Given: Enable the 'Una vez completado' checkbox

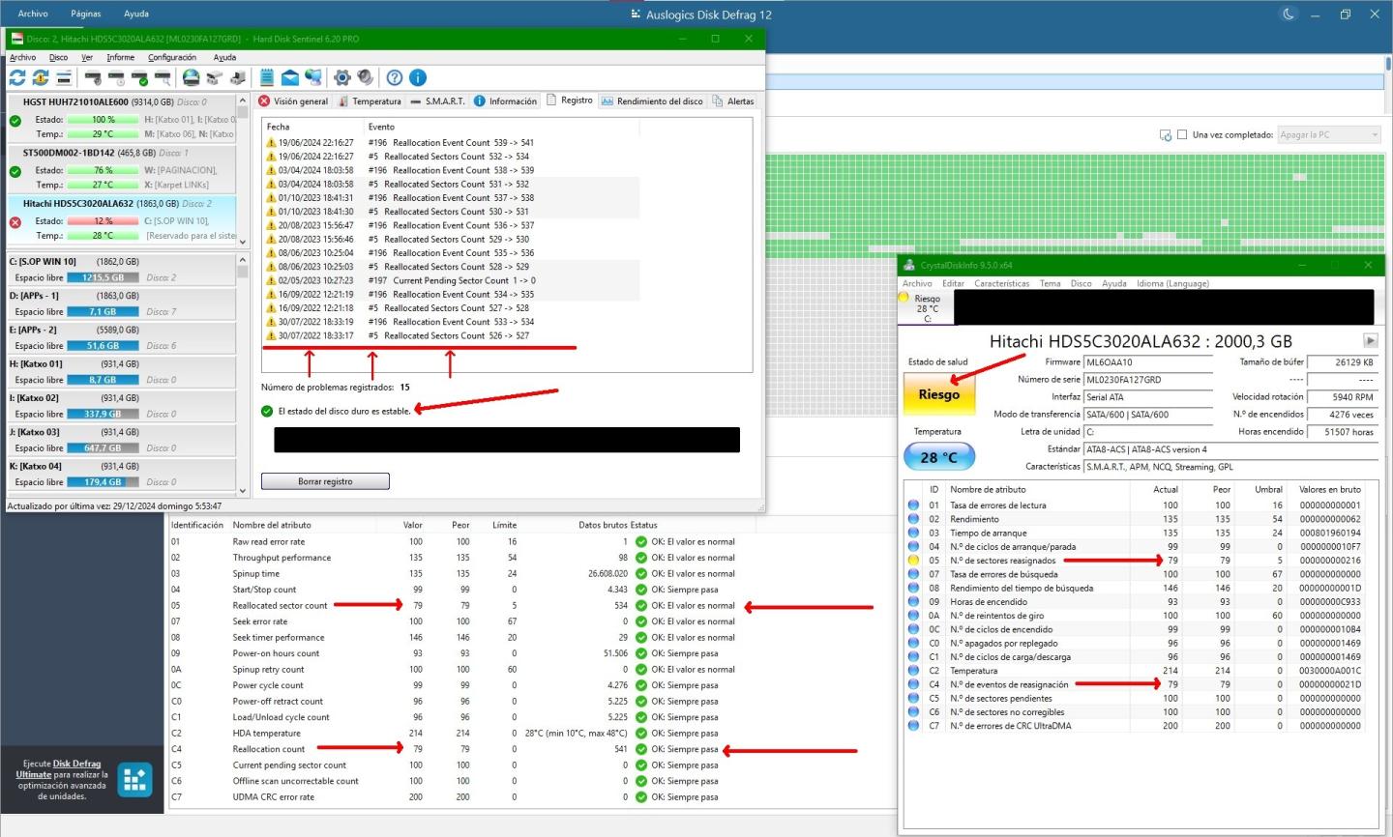Looking at the screenshot, I should [x=1181, y=135].
